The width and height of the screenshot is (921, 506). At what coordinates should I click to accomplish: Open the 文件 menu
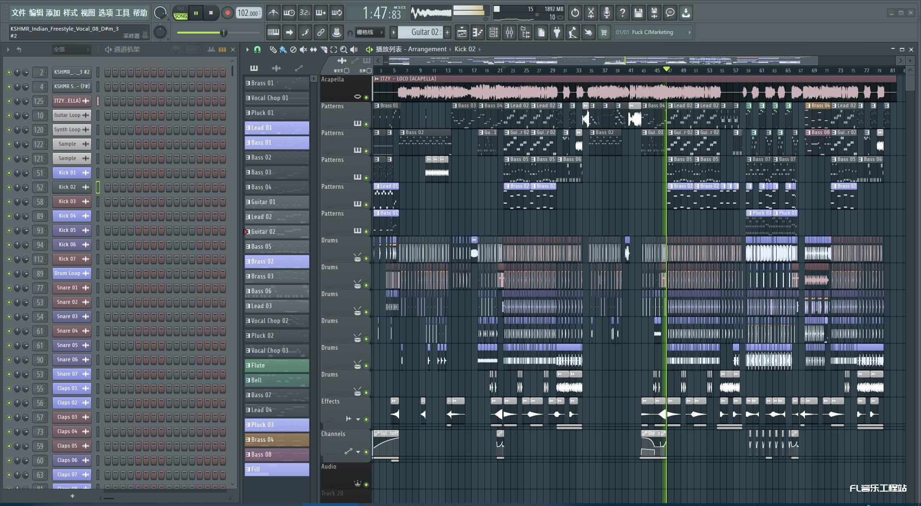[18, 13]
